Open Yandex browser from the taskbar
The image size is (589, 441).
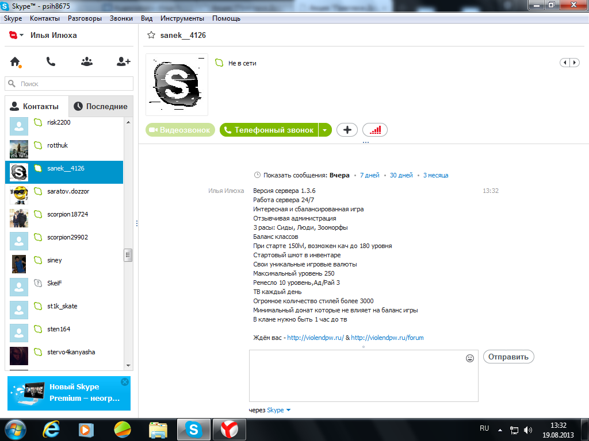click(x=230, y=430)
